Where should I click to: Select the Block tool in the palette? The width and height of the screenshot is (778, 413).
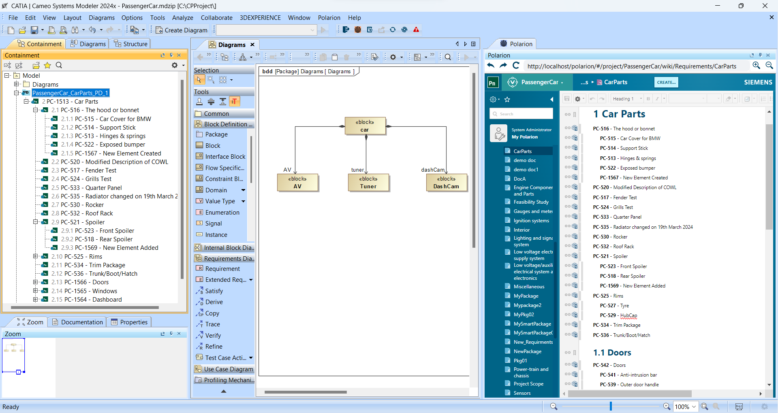(212, 145)
